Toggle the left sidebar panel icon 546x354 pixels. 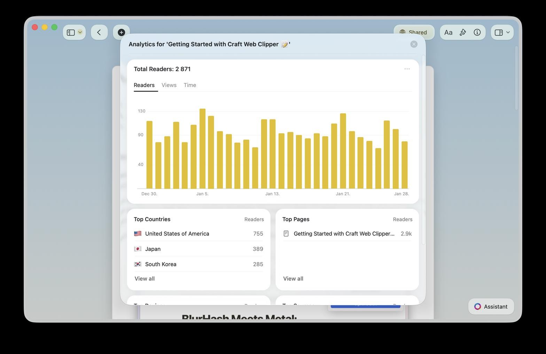click(x=71, y=32)
